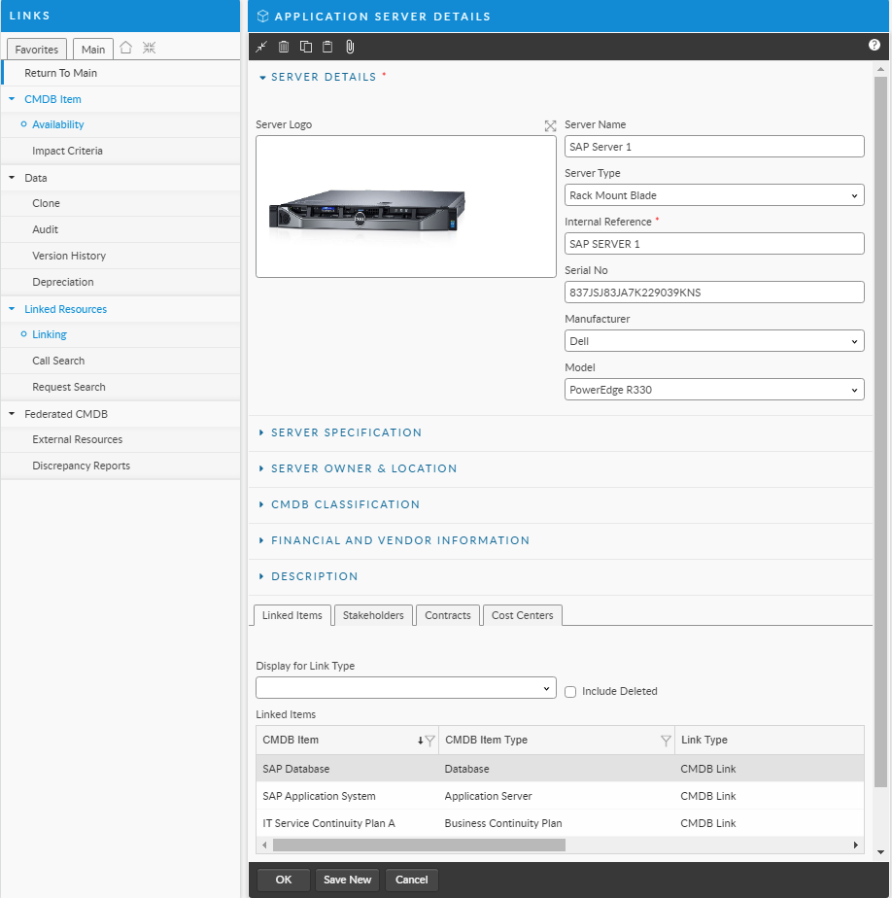Filter the CMDB Item Type column
Viewport: 892px width, 898px height.
pyautogui.click(x=666, y=741)
